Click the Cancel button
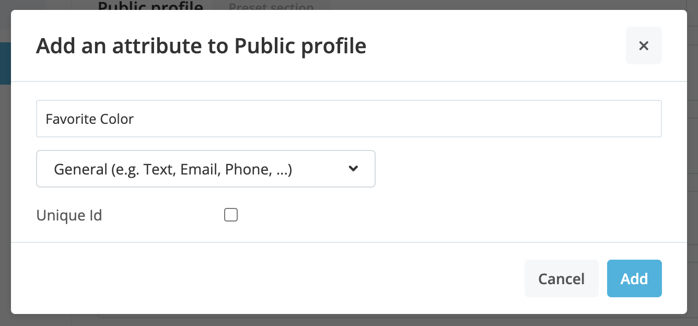 click(x=562, y=278)
